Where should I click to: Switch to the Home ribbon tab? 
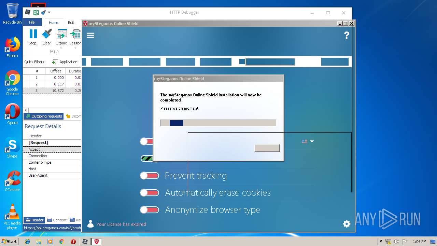[54, 23]
